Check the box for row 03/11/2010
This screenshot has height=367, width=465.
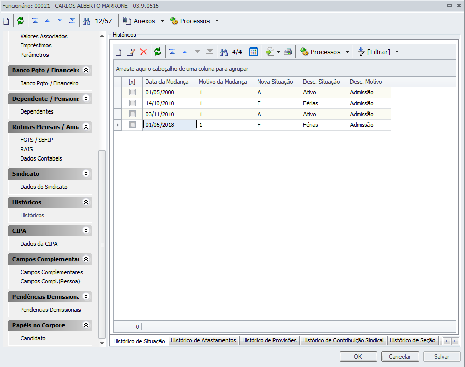click(x=132, y=114)
